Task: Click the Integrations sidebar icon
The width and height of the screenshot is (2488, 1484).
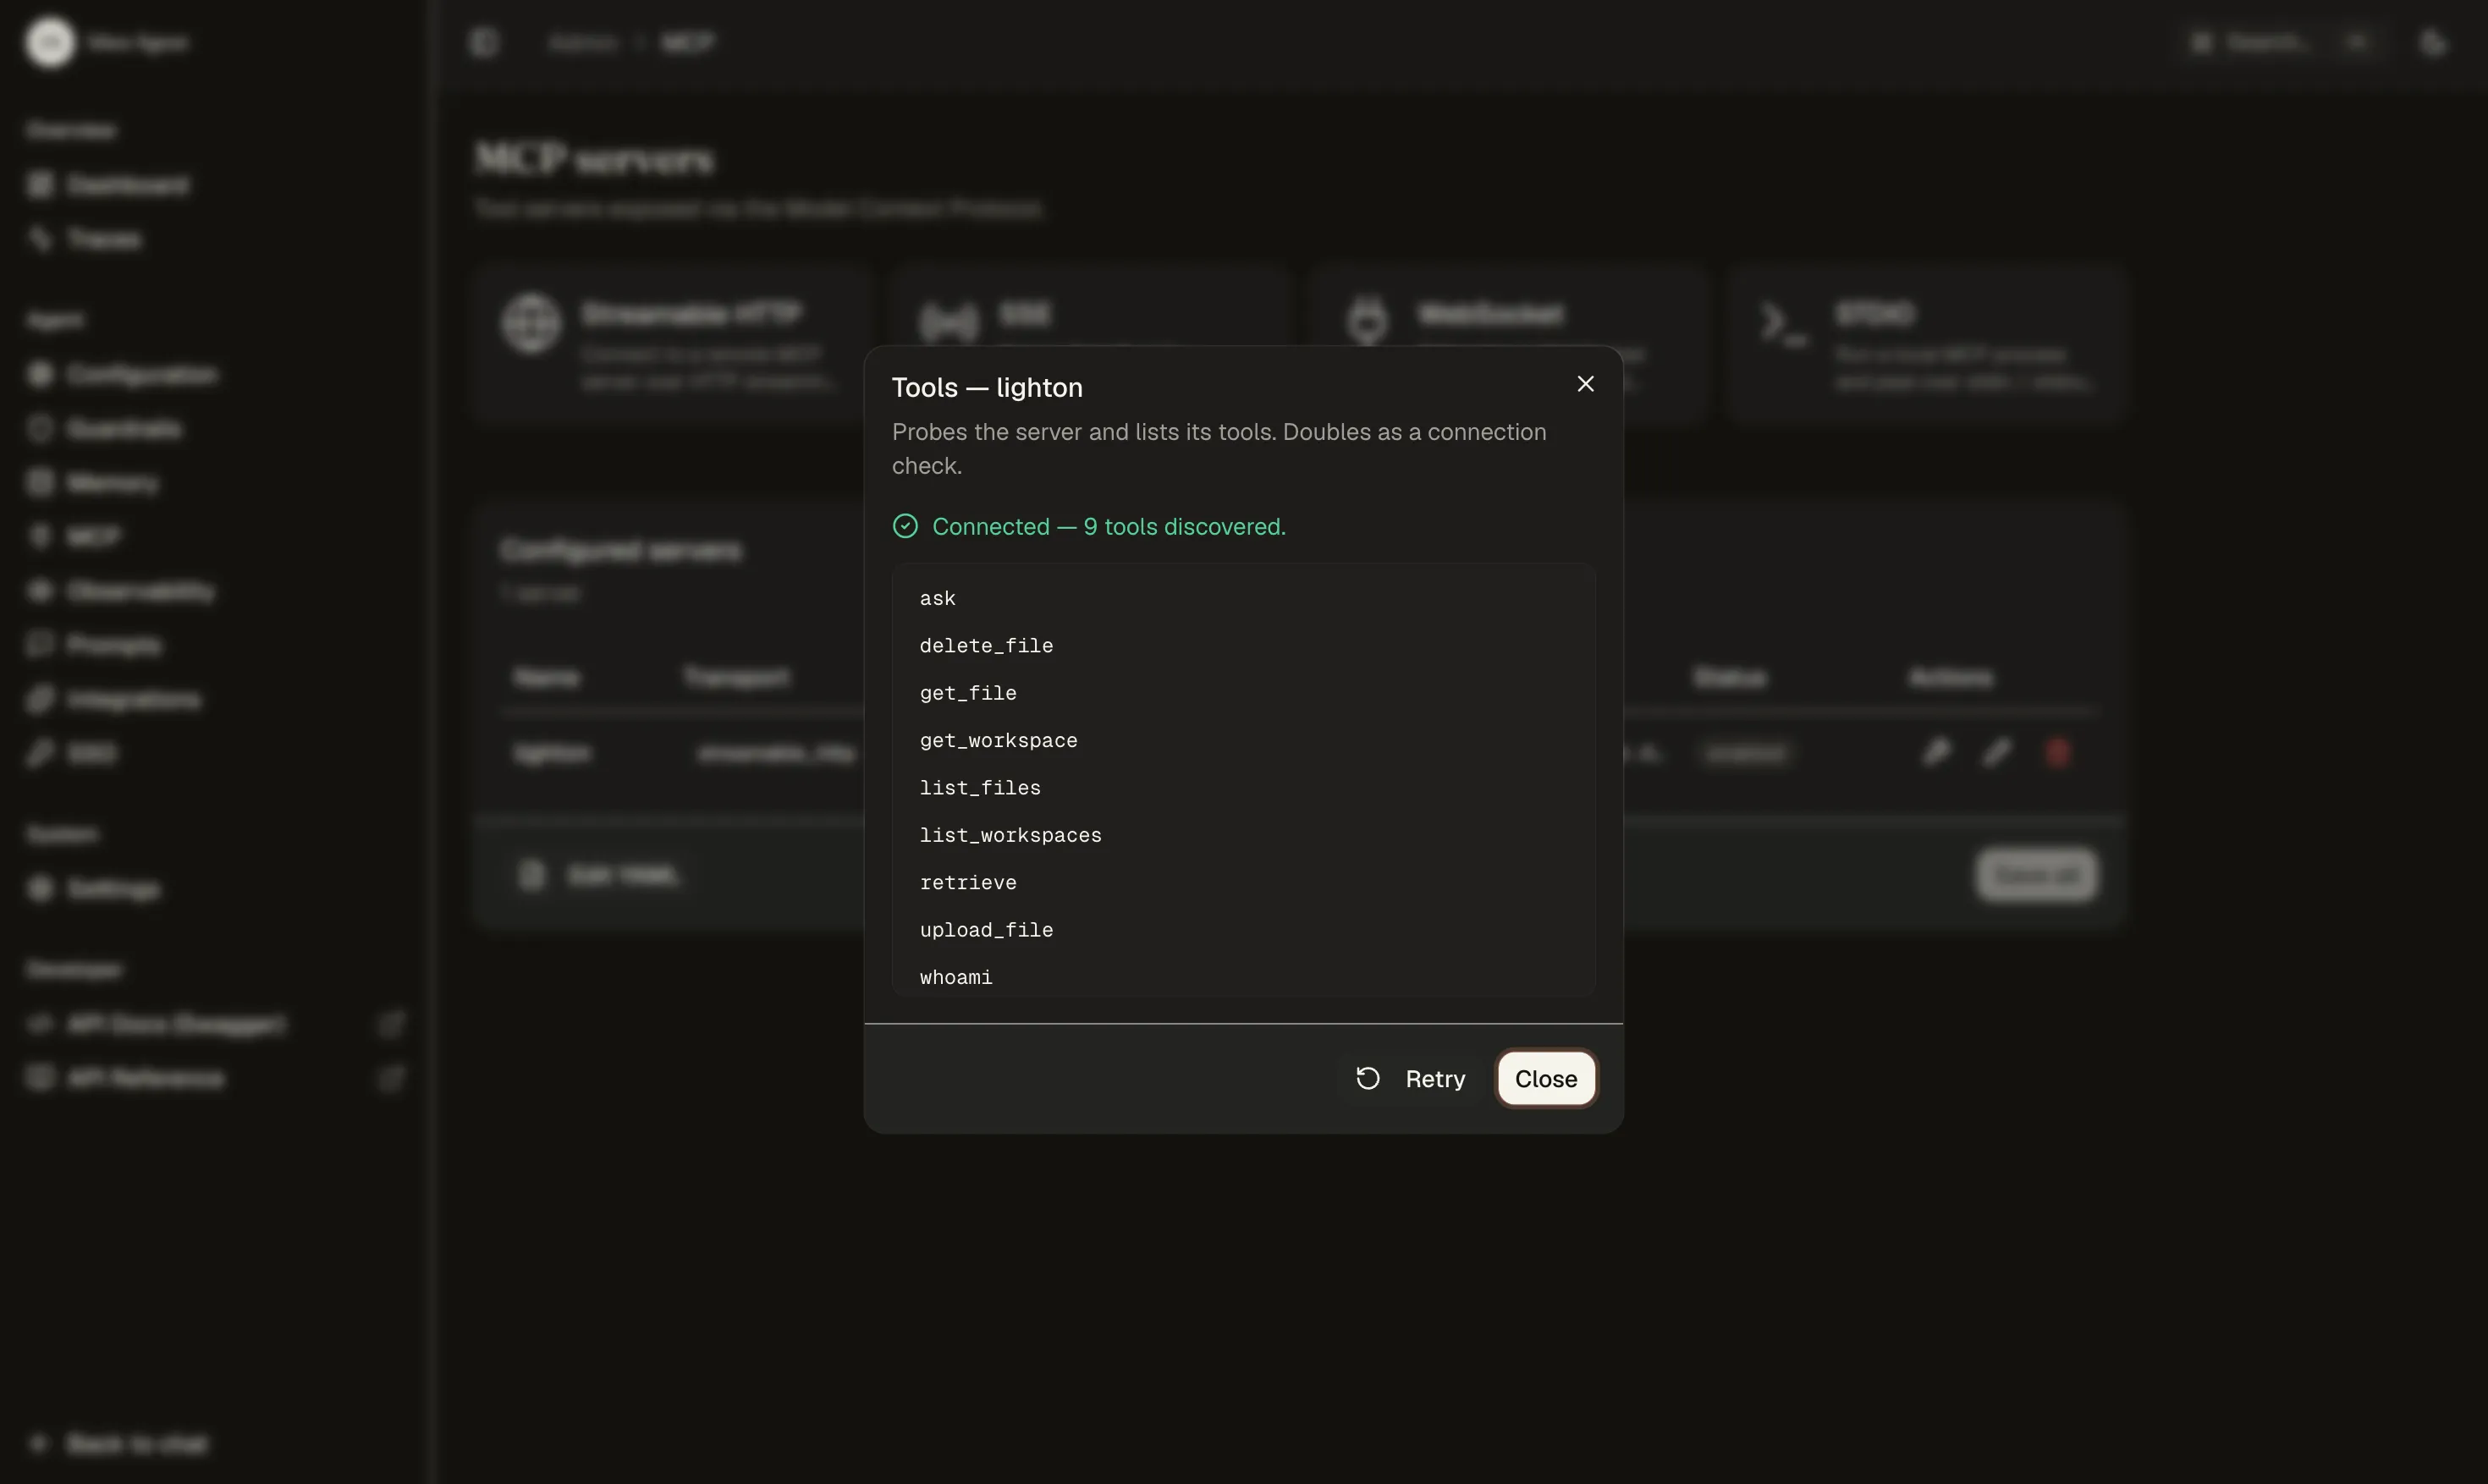Action: (x=40, y=699)
